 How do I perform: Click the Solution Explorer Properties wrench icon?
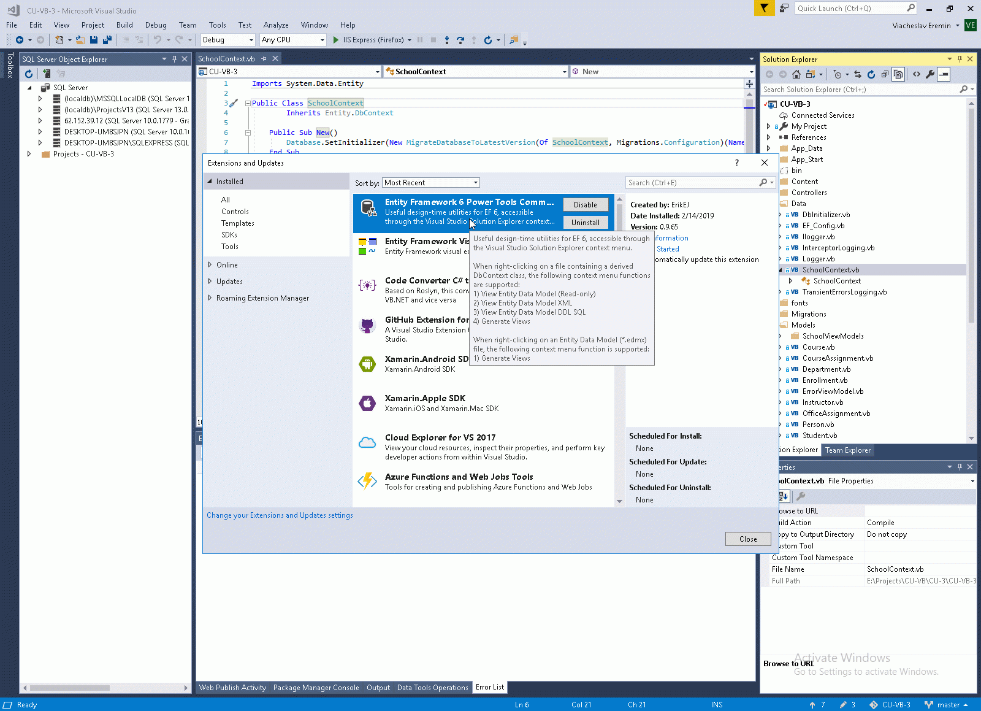[x=930, y=74]
